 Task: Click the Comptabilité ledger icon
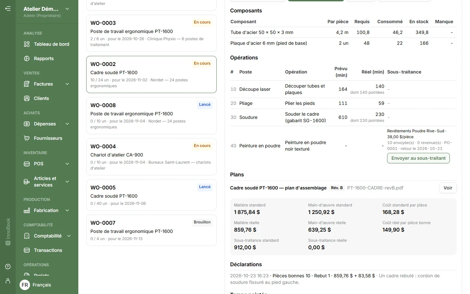(27, 236)
